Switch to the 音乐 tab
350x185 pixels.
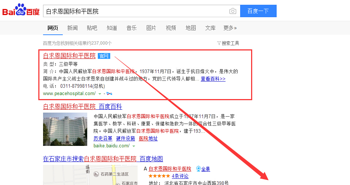[x=131, y=28]
